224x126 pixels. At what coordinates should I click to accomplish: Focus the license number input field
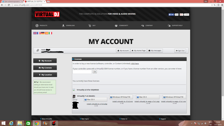click(x=82, y=72)
